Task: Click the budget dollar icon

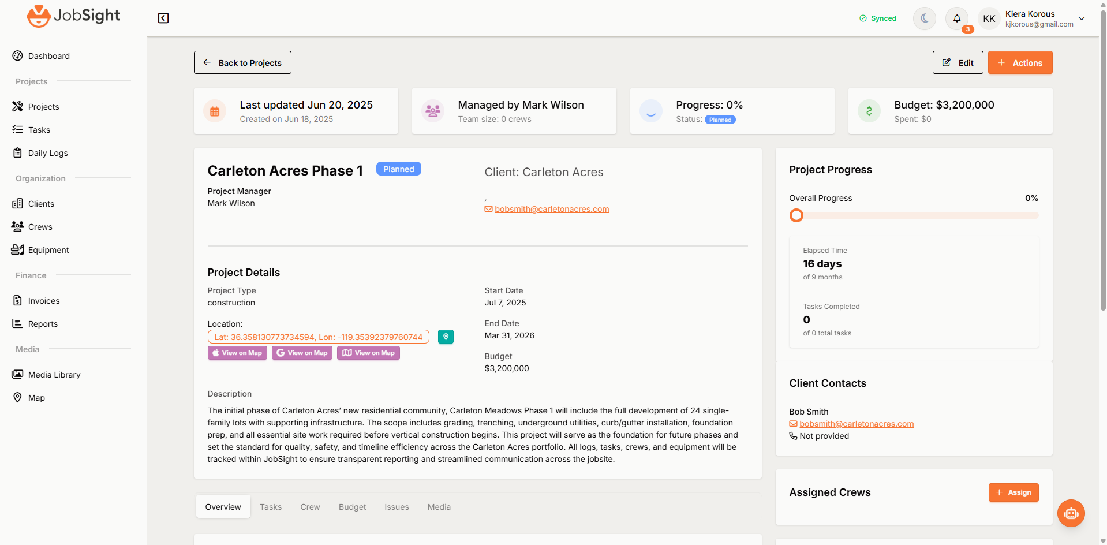Action: pyautogui.click(x=869, y=111)
